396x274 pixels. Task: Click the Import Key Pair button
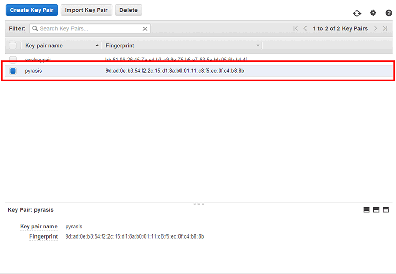[x=86, y=10]
